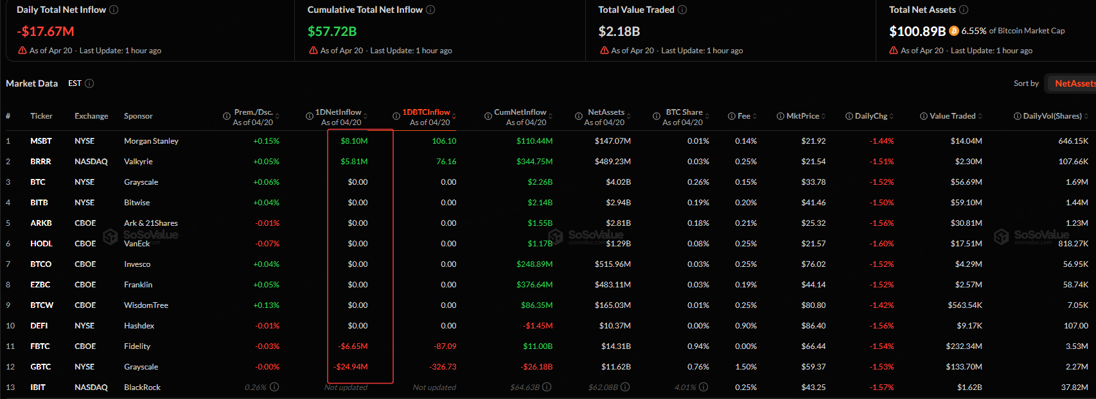This screenshot has width=1096, height=399.
Task: Sort table by DailyChg column
Action: pyautogui.click(x=892, y=116)
